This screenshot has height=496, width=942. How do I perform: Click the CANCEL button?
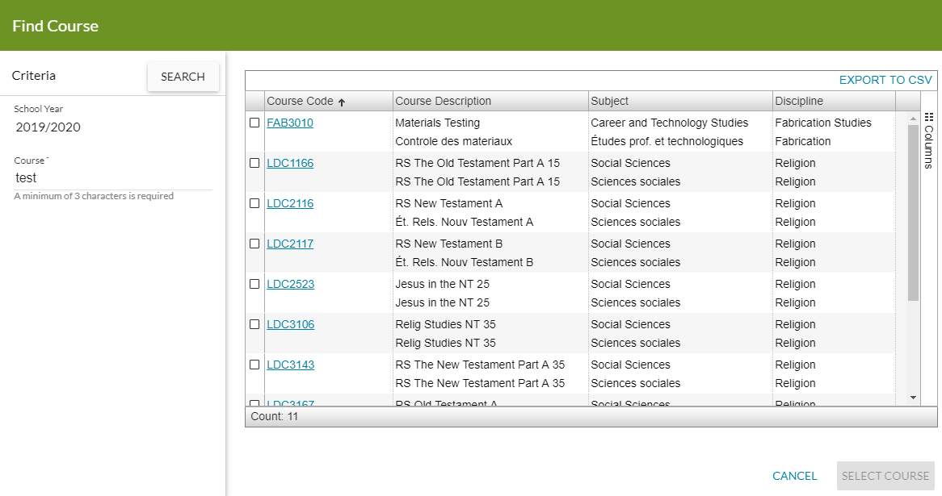[x=794, y=476]
